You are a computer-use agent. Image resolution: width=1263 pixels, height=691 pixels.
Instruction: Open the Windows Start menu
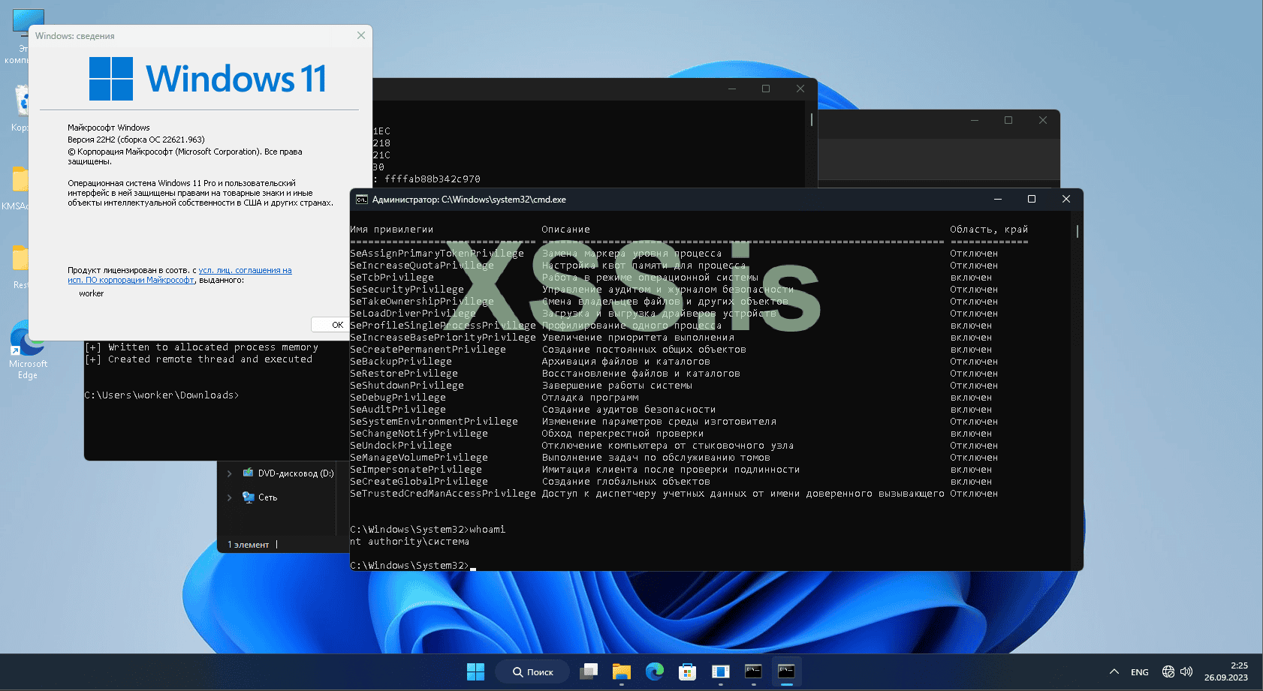(x=475, y=671)
